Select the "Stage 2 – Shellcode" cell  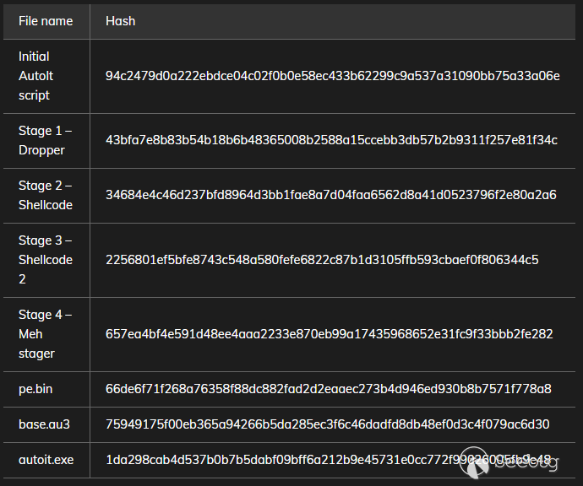point(46,195)
